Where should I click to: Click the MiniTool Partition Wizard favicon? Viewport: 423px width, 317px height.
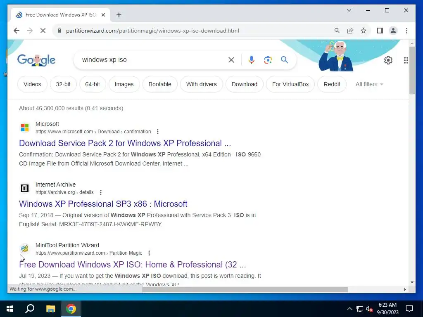click(x=24, y=248)
